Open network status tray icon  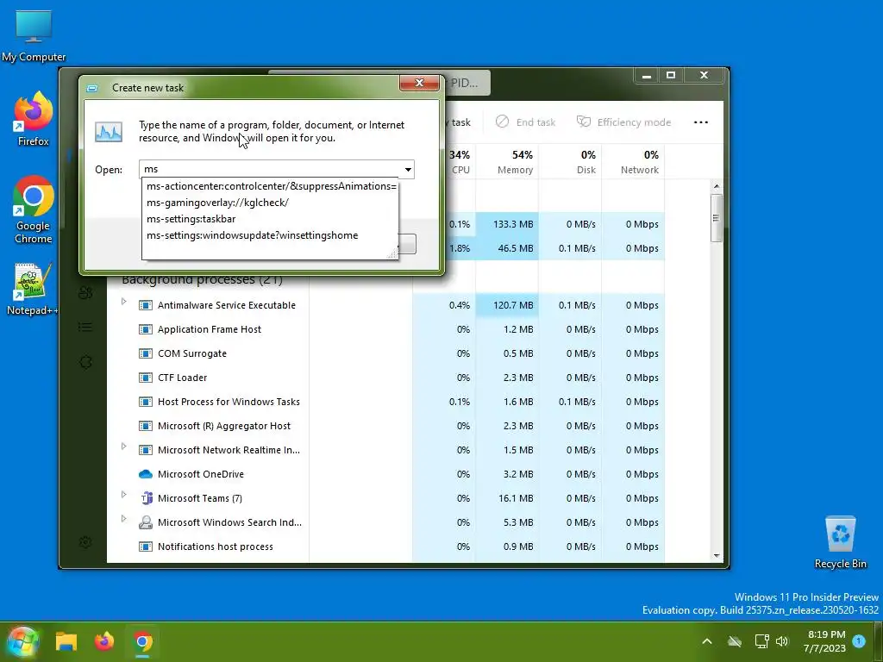click(x=761, y=641)
